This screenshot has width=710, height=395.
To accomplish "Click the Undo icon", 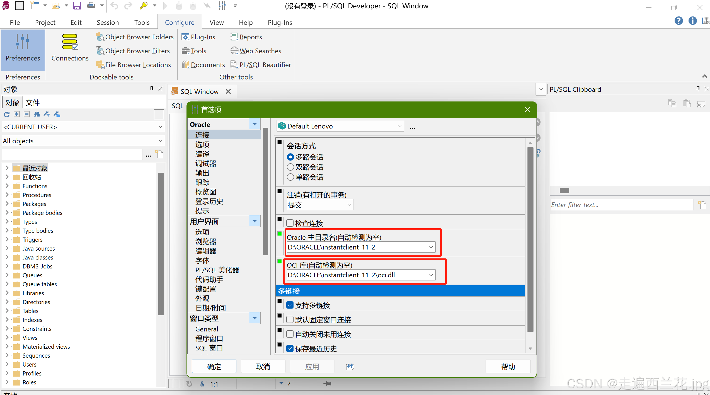I will pos(114,6).
